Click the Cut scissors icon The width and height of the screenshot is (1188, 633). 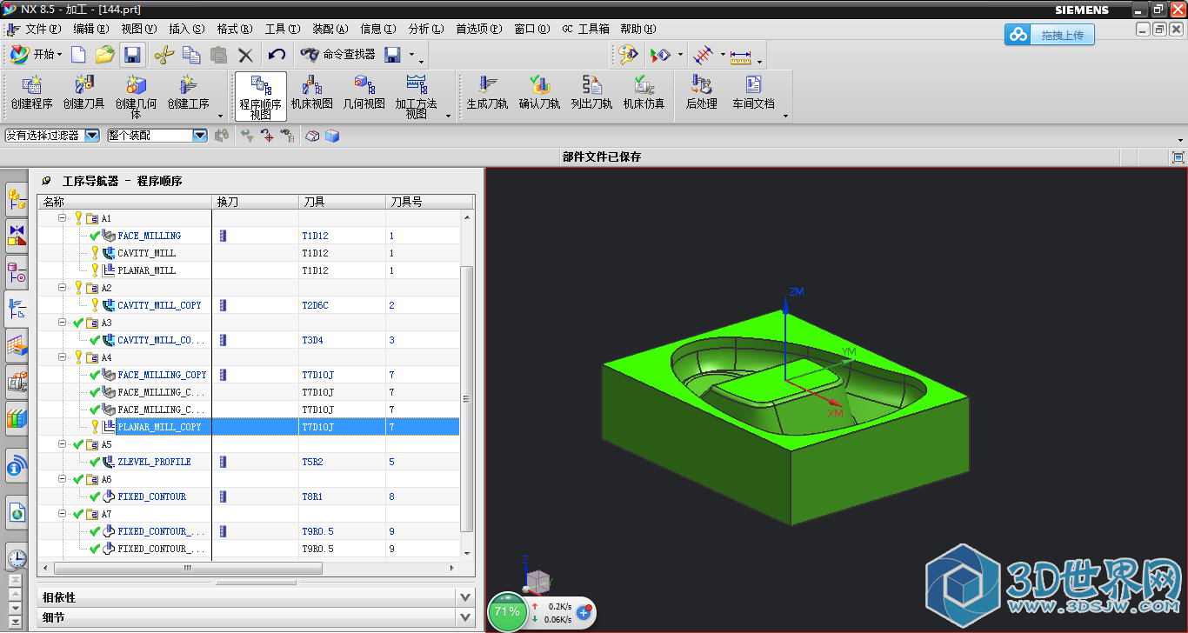pos(164,55)
